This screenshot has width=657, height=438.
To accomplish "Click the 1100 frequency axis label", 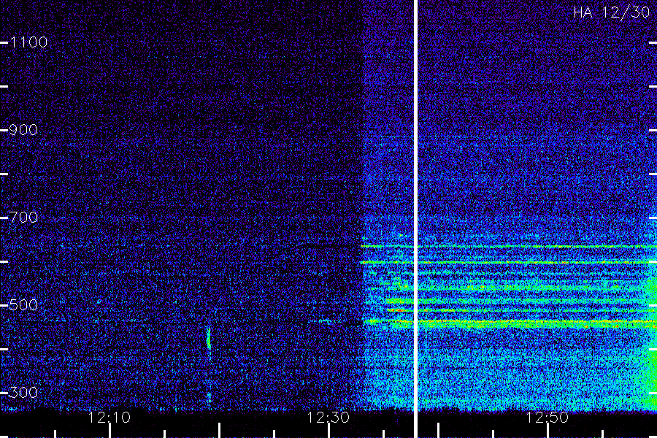I will point(28,42).
